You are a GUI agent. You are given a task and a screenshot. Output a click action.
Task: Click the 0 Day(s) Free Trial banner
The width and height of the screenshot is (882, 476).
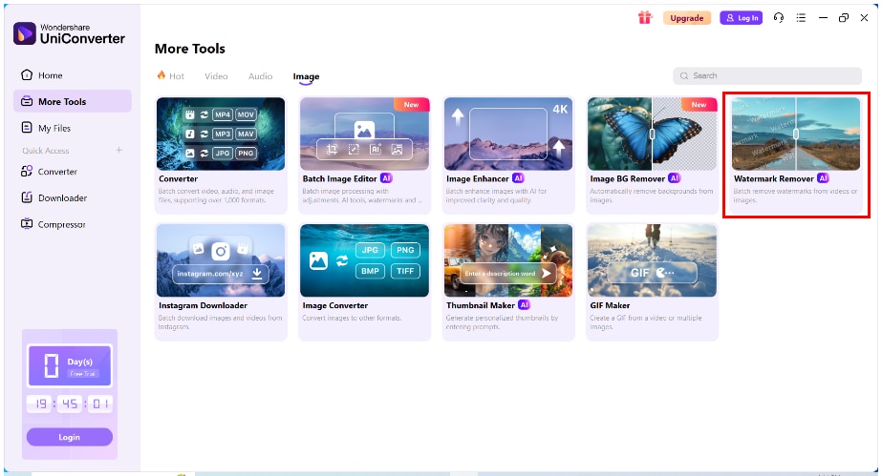click(x=70, y=366)
